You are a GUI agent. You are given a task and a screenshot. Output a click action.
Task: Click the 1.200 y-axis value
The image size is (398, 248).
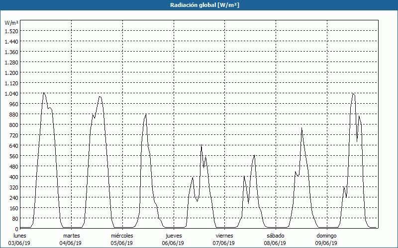click(x=11, y=72)
